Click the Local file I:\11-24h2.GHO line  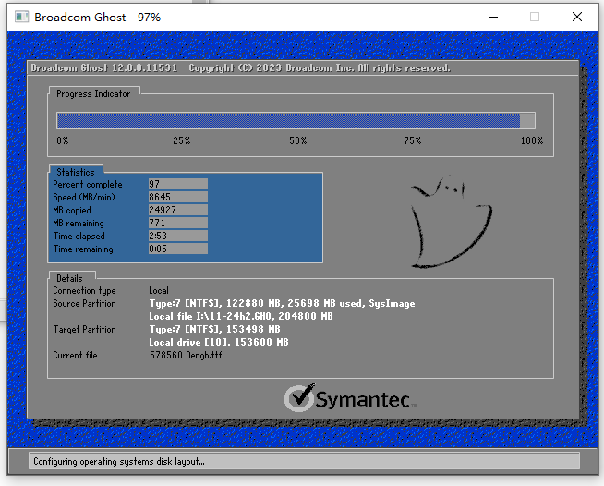pos(241,316)
